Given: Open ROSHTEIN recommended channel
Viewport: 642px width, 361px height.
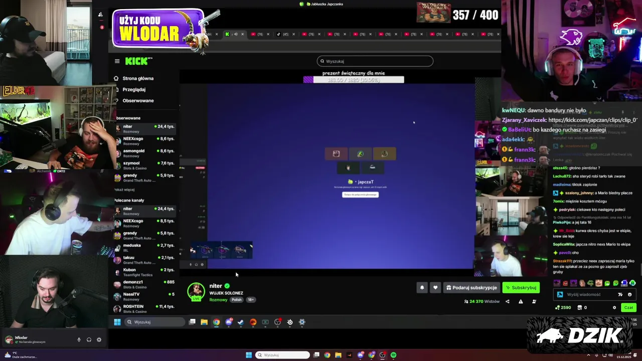Looking at the screenshot, I should (x=144, y=308).
